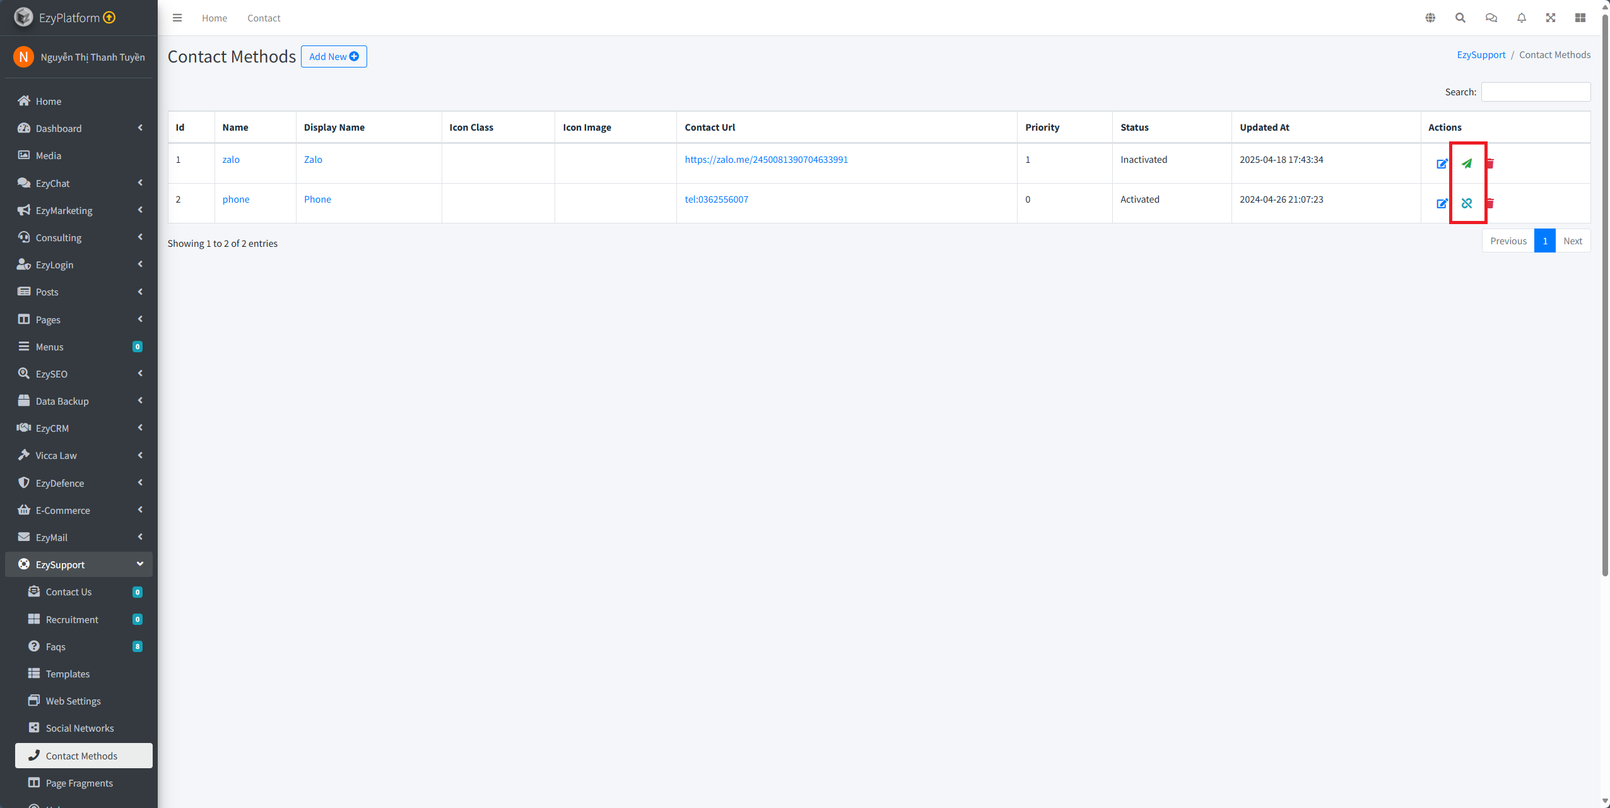Expand the Data Backup menu
The width and height of the screenshot is (1610, 808).
(x=79, y=401)
